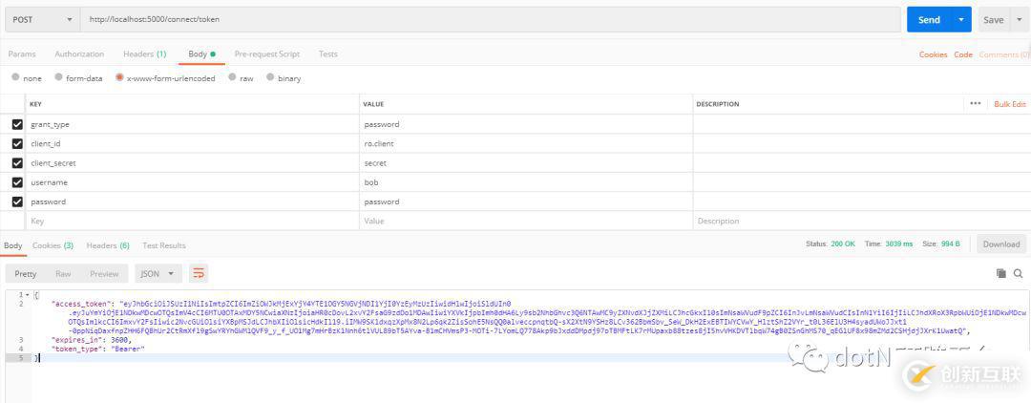Open the POST method dropdown
Screen dimensions: 1031x403
tap(41, 20)
